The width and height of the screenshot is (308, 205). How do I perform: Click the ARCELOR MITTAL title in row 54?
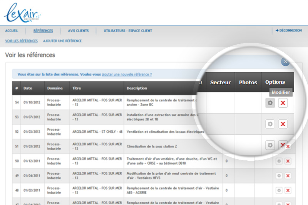[97, 102]
